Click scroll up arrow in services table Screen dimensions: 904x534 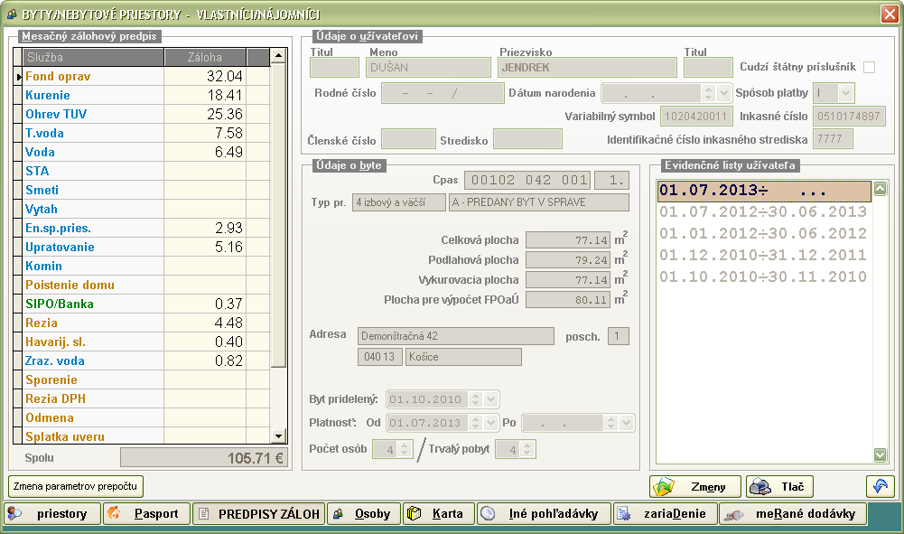coord(278,56)
